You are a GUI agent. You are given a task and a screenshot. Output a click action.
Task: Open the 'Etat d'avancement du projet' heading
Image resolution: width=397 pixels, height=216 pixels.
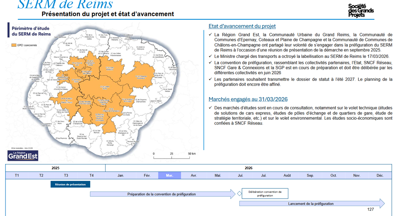click(x=242, y=26)
